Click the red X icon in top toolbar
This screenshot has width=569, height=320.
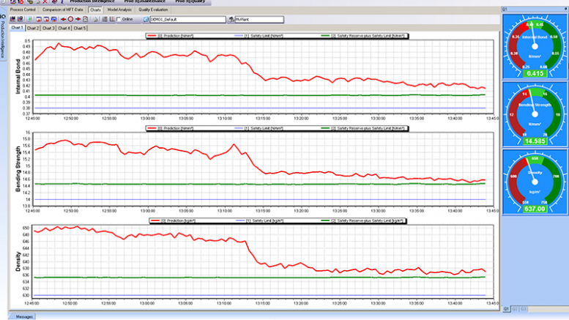click(45, 1)
